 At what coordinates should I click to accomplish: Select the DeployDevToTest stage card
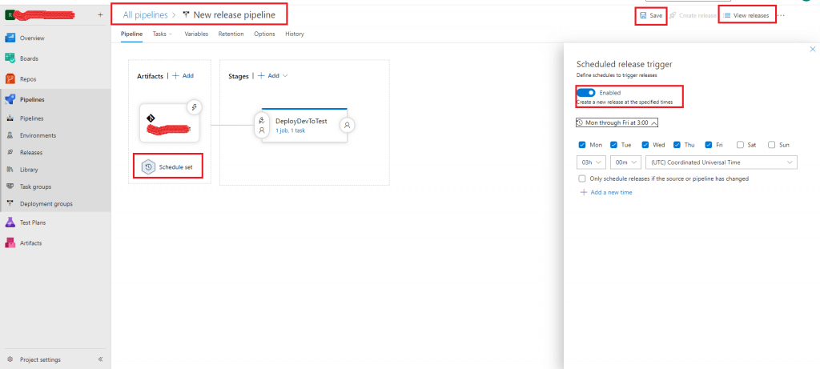coord(304,125)
